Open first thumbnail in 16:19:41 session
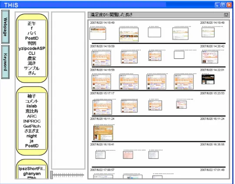 coord(100,155)
